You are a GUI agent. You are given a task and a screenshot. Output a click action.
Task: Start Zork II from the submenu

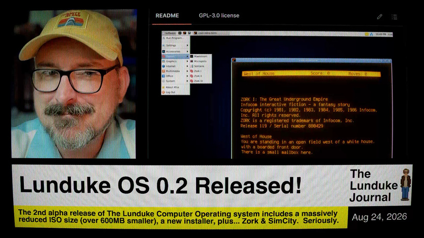pyautogui.click(x=201, y=76)
